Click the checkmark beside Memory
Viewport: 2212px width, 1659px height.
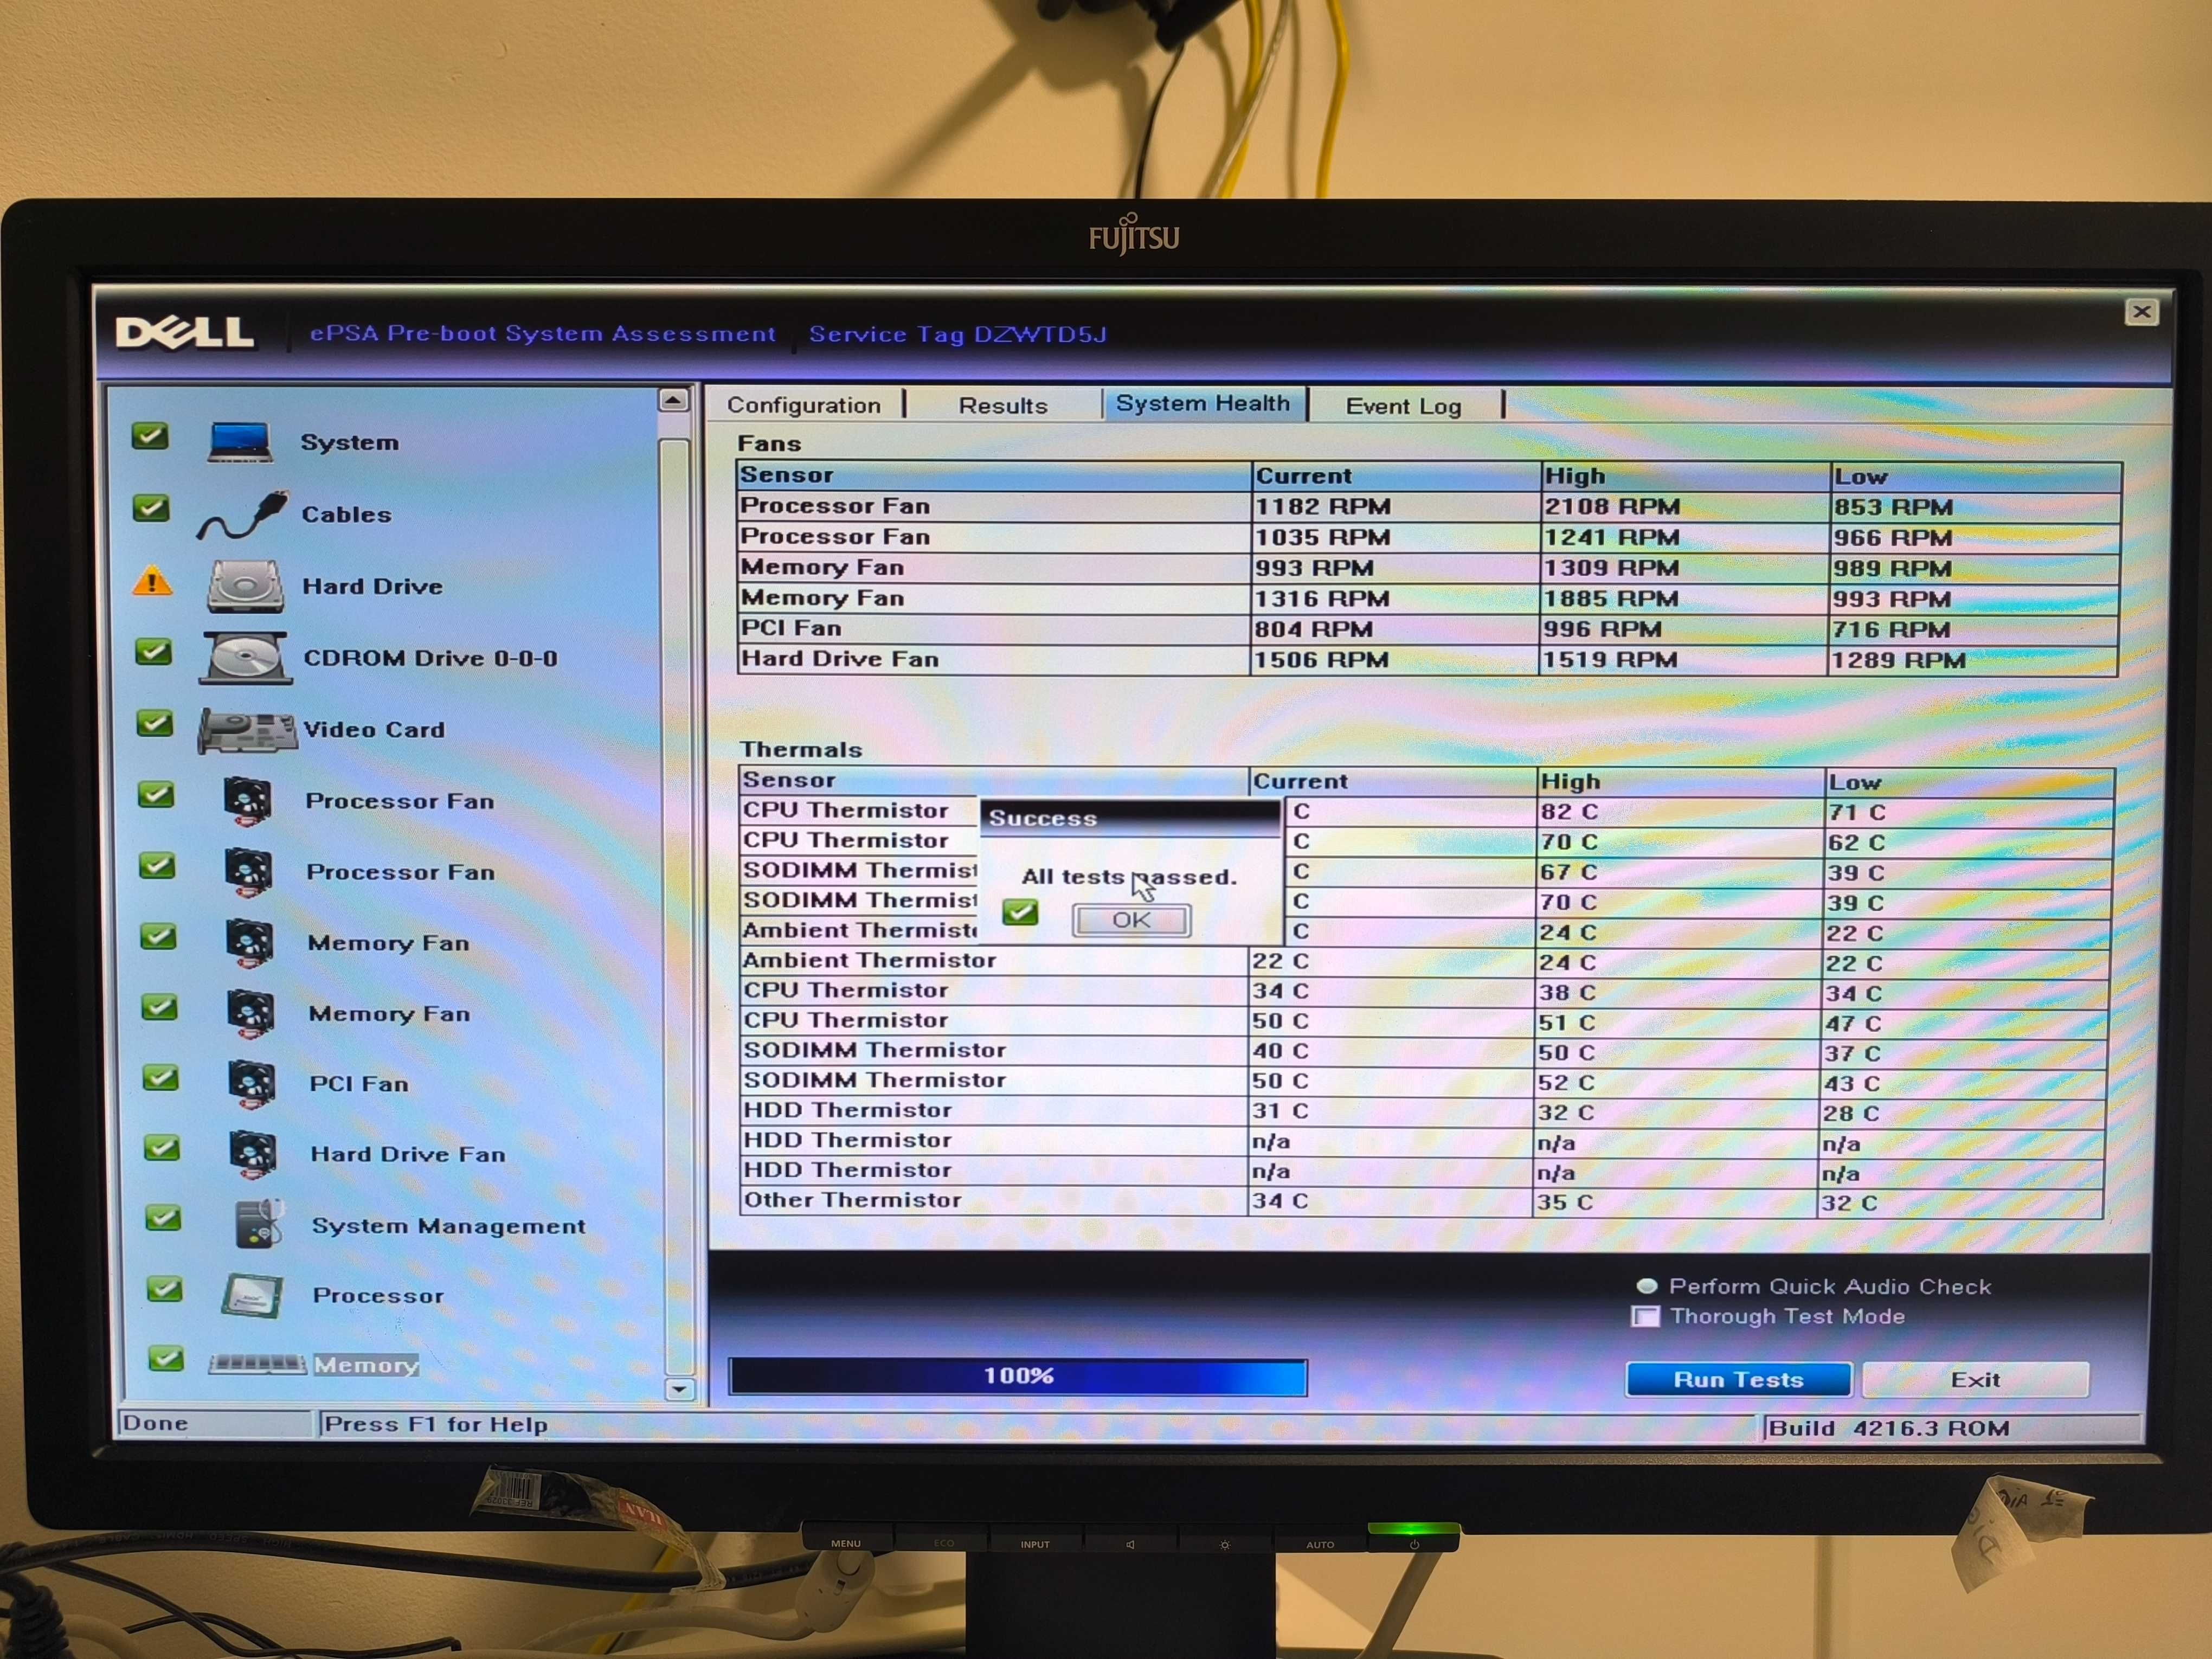pyautogui.click(x=166, y=1359)
